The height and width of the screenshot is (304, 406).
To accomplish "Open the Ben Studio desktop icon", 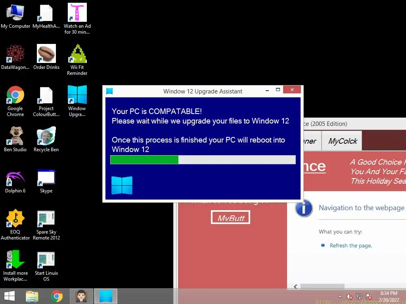I will [x=15, y=140].
